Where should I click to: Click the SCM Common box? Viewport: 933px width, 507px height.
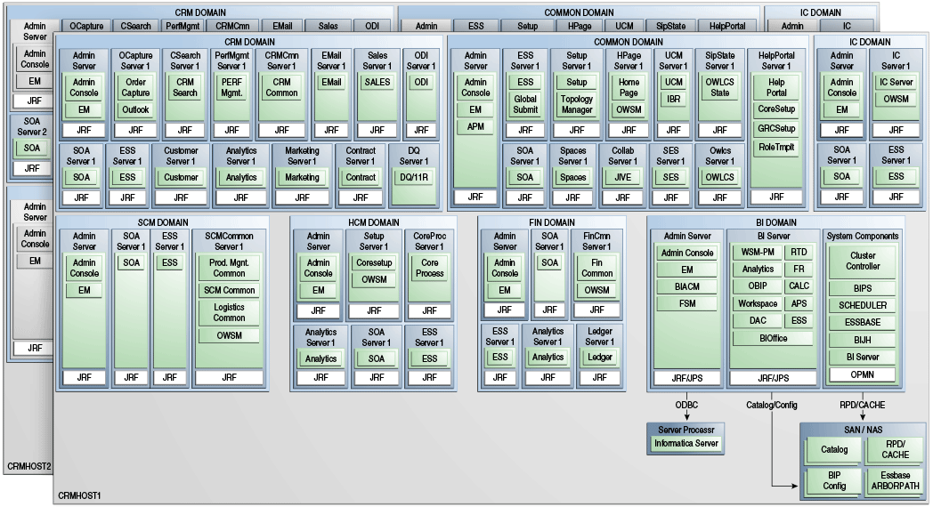click(x=229, y=290)
